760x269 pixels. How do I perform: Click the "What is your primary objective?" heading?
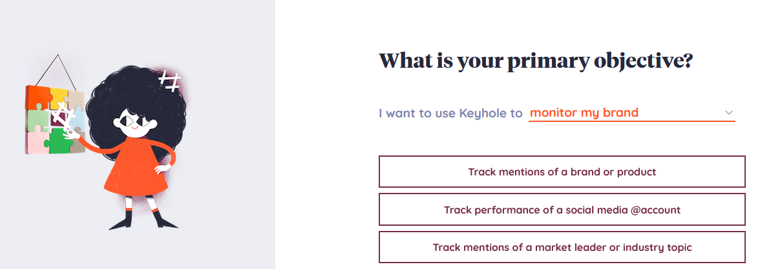coord(536,61)
